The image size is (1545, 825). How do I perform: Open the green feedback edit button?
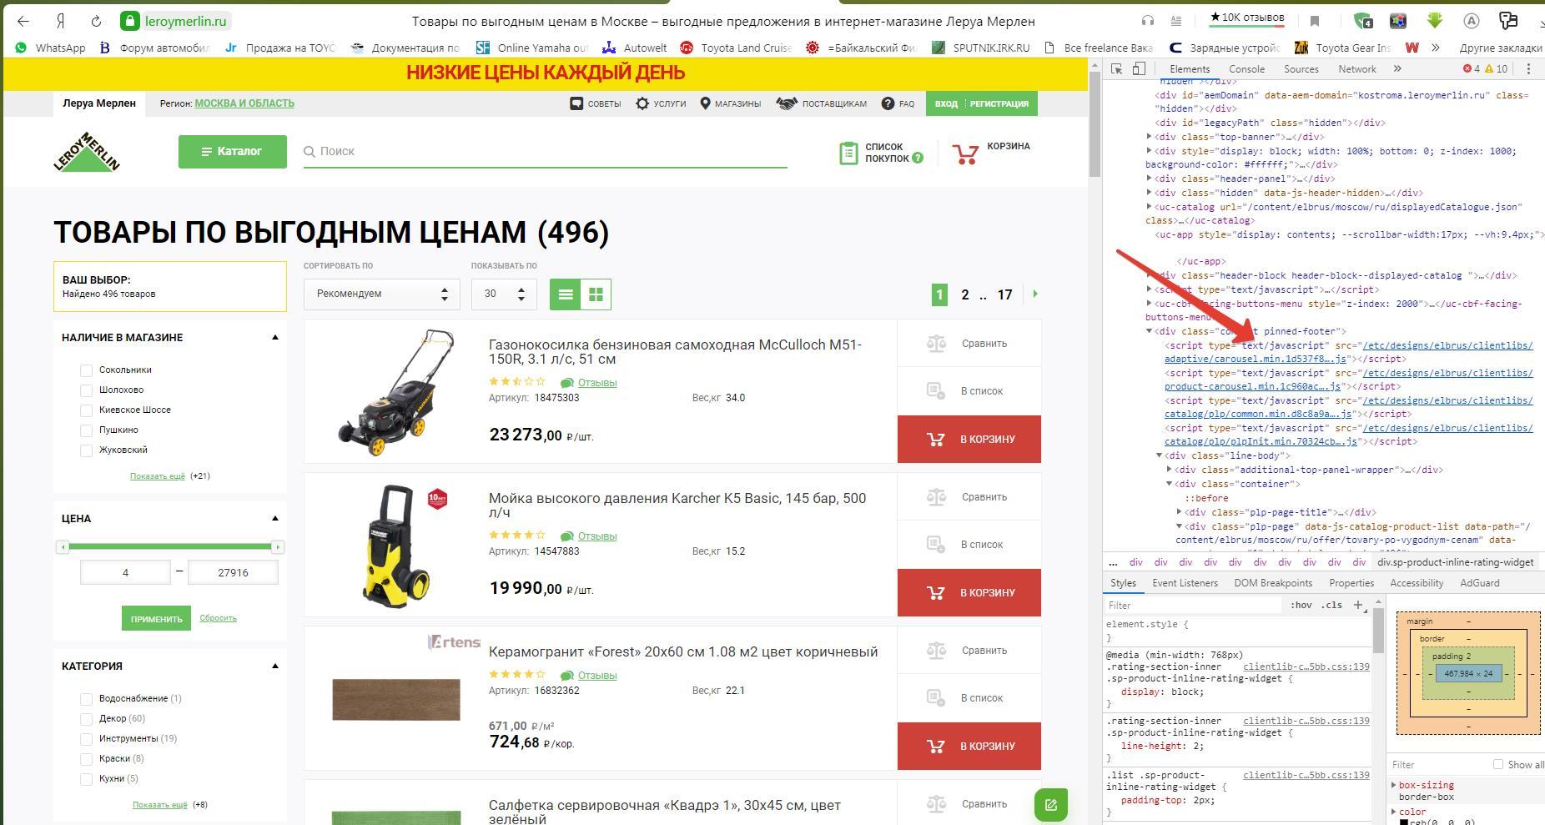point(1051,805)
